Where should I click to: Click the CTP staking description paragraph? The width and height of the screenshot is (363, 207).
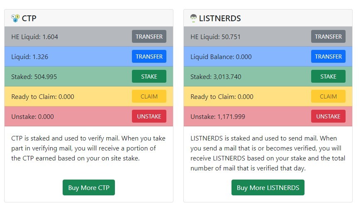click(x=88, y=148)
